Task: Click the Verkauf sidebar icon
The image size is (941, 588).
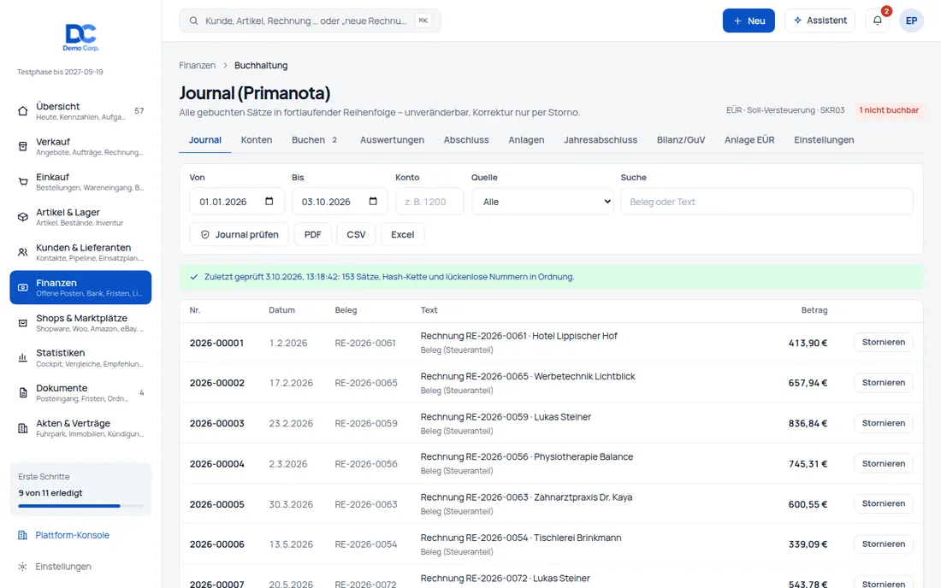Action: point(23,146)
